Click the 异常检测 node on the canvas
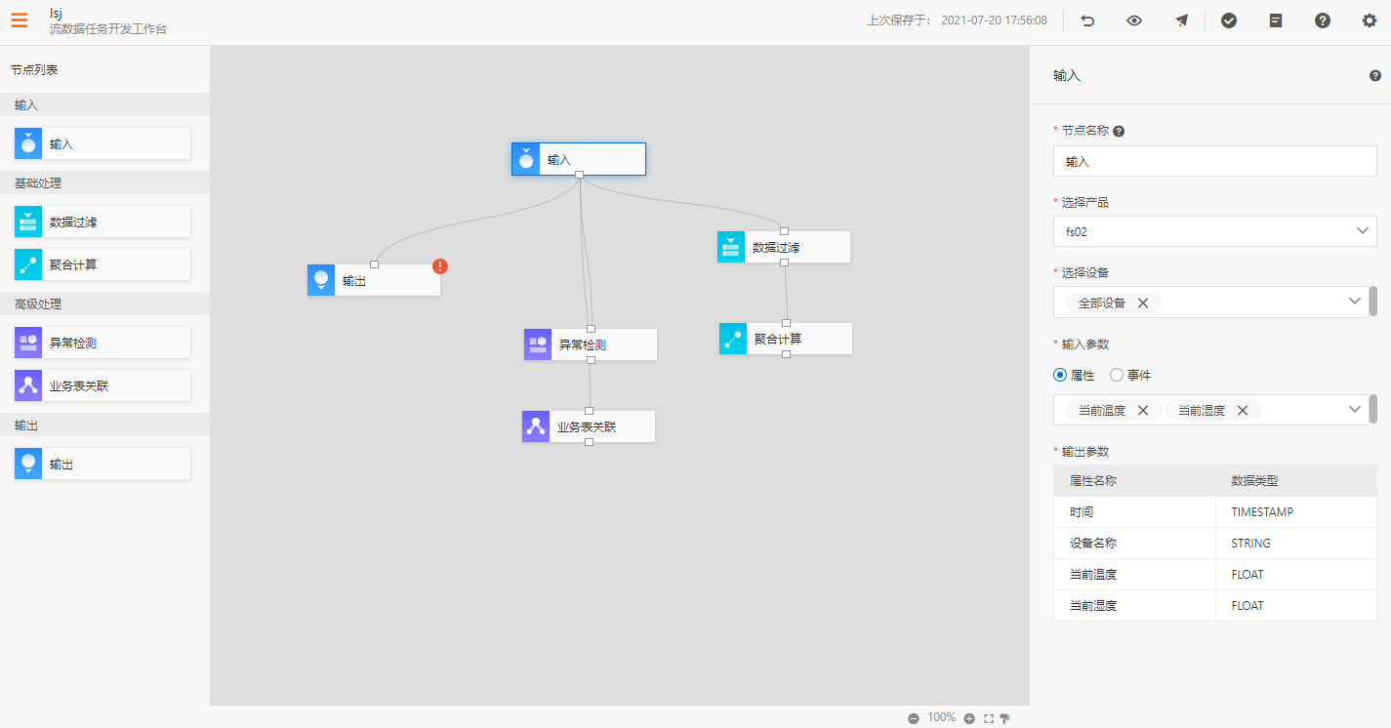 click(x=590, y=344)
